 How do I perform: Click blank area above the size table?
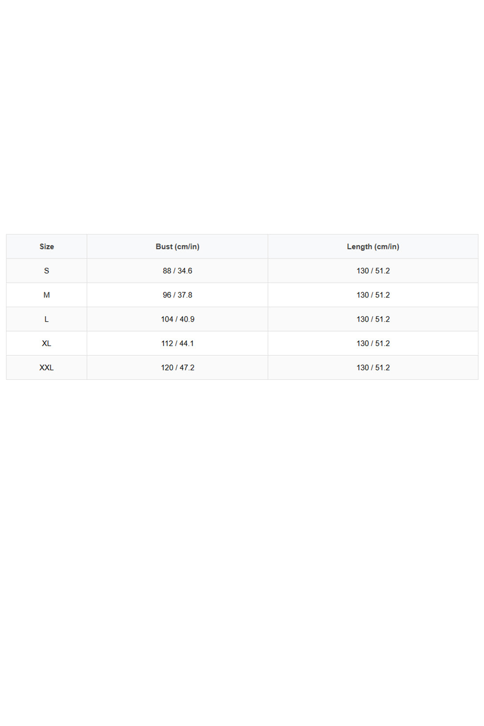242,116
